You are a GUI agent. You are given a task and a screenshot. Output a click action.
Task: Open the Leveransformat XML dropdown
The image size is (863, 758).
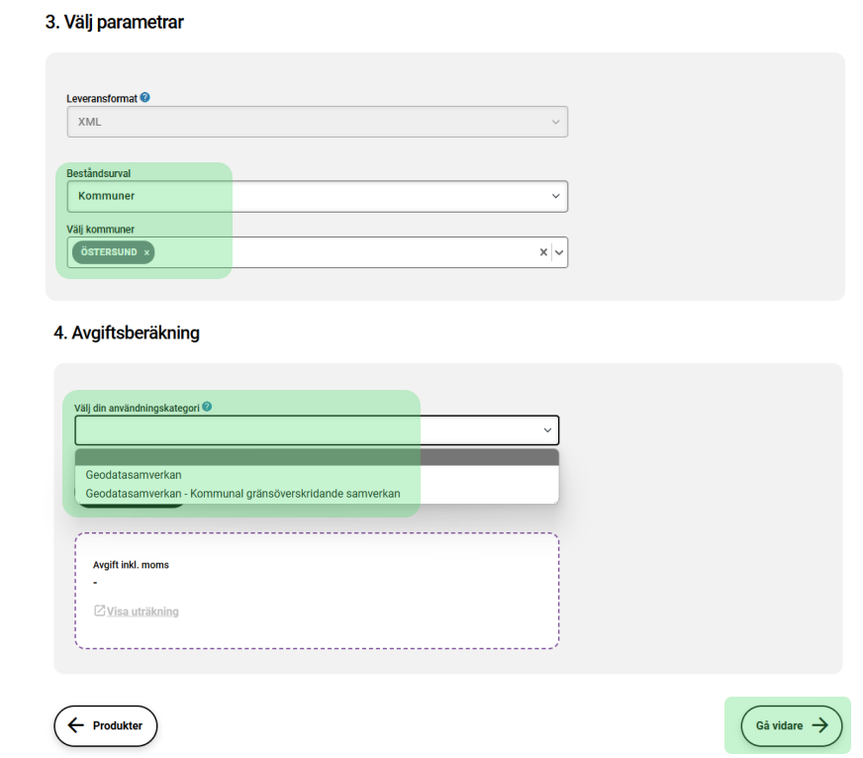pos(317,122)
